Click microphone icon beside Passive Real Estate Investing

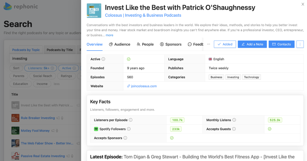coord(72,156)
